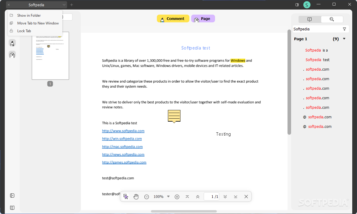Go to next page icon
Image resolution: width=357 pixels, height=214 pixels.
(225, 197)
